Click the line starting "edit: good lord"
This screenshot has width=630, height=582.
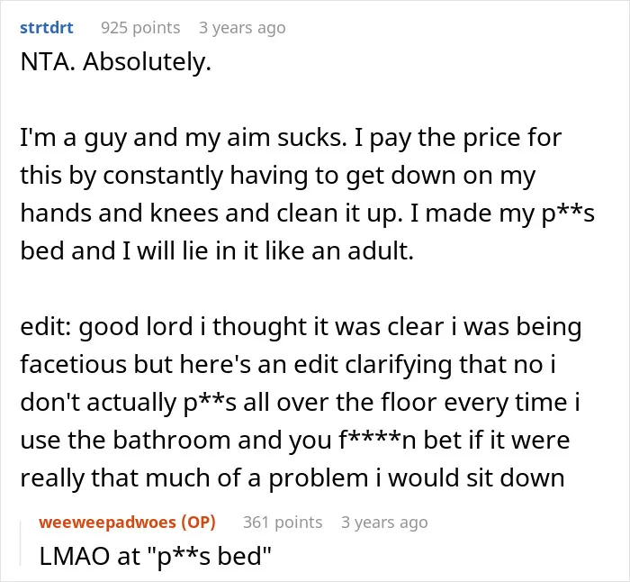(x=301, y=327)
